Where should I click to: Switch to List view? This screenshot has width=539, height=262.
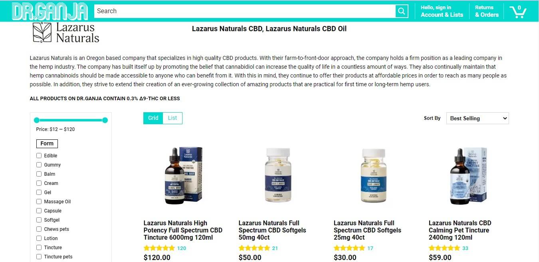tap(172, 118)
